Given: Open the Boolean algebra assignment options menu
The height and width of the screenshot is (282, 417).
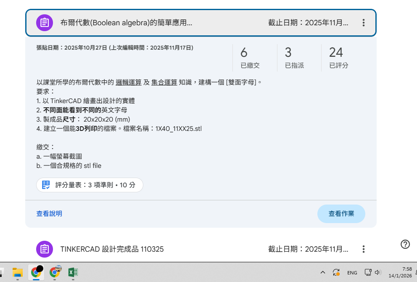Looking at the screenshot, I should point(364,23).
